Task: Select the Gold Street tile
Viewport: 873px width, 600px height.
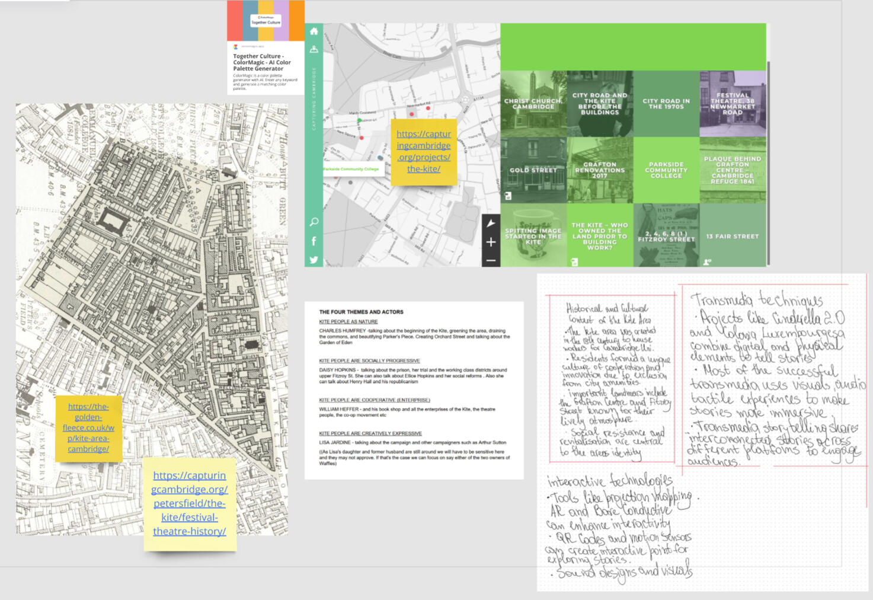Action: (533, 170)
